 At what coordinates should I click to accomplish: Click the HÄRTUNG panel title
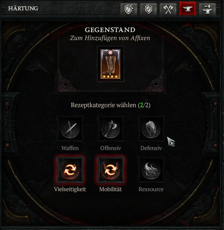click(23, 8)
